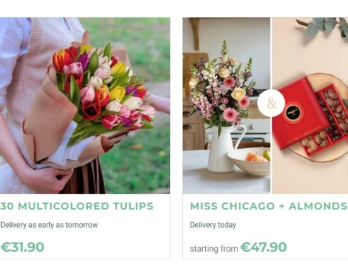Click the €31.90 tulips price
Viewport: 348px width, 272px height.
tap(22, 247)
